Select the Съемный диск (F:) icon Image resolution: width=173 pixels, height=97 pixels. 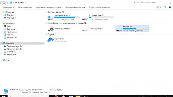coord(85,30)
